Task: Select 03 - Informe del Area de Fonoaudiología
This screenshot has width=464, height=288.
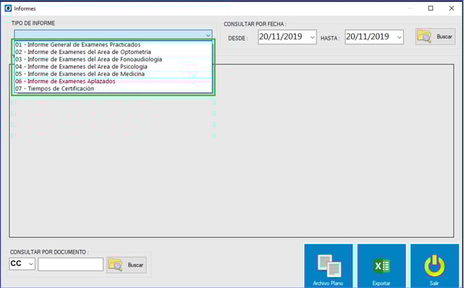Action: tap(114, 60)
